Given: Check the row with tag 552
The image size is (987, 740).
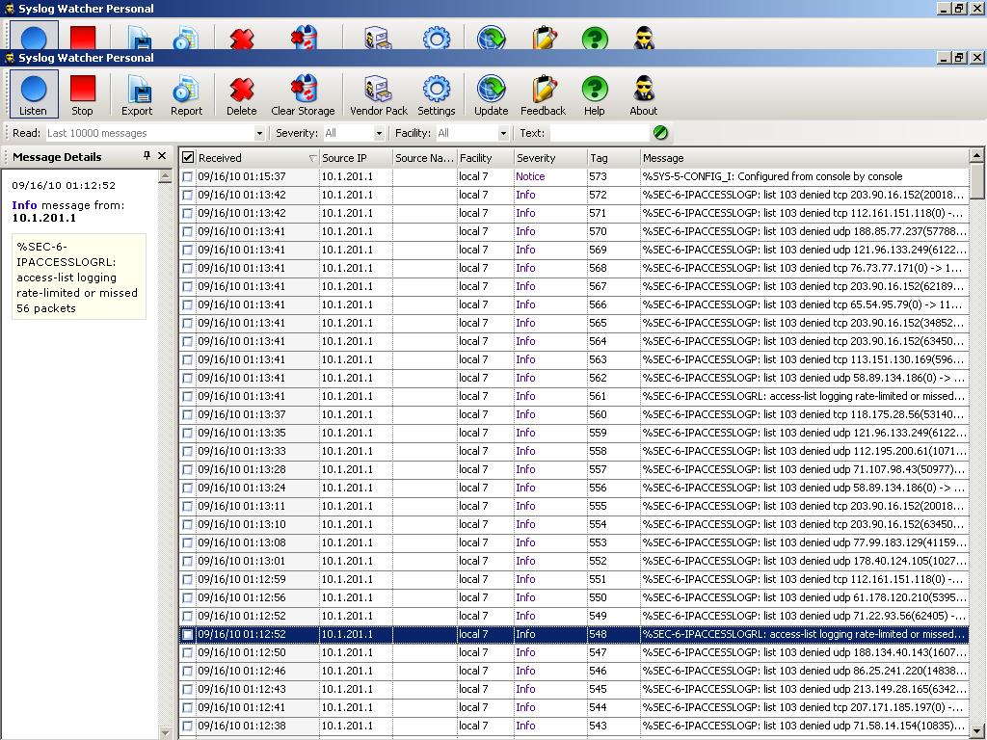Looking at the screenshot, I should point(188,561).
